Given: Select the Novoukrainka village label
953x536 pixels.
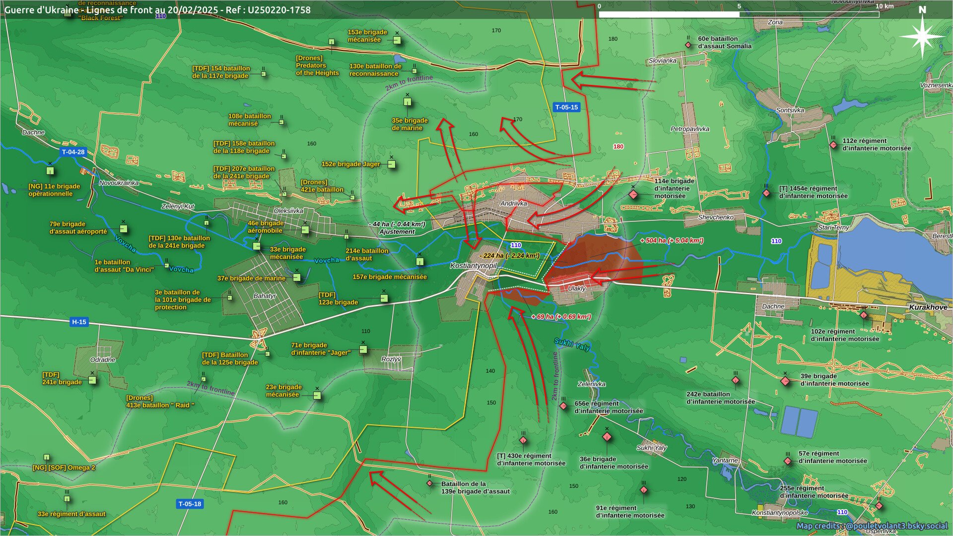Looking at the screenshot, I should 119,183.
